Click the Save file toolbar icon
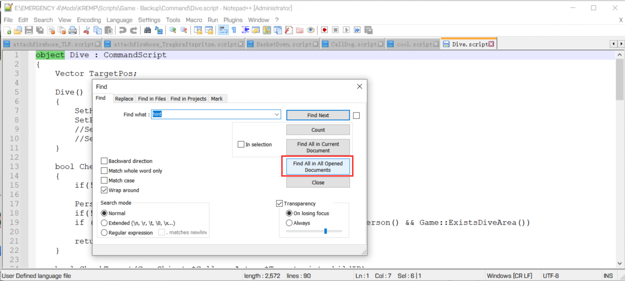625x281 pixels. pyautogui.click(x=29, y=30)
